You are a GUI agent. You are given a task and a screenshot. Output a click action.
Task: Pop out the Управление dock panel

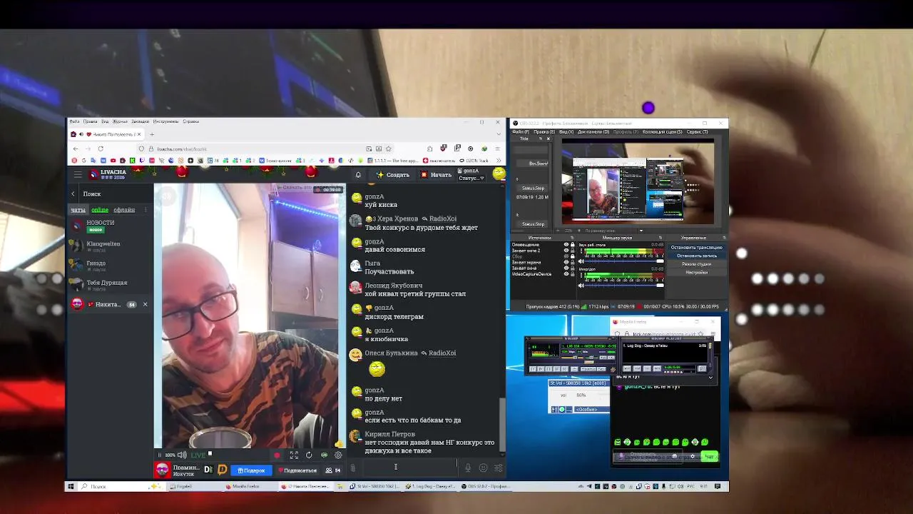tap(724, 238)
